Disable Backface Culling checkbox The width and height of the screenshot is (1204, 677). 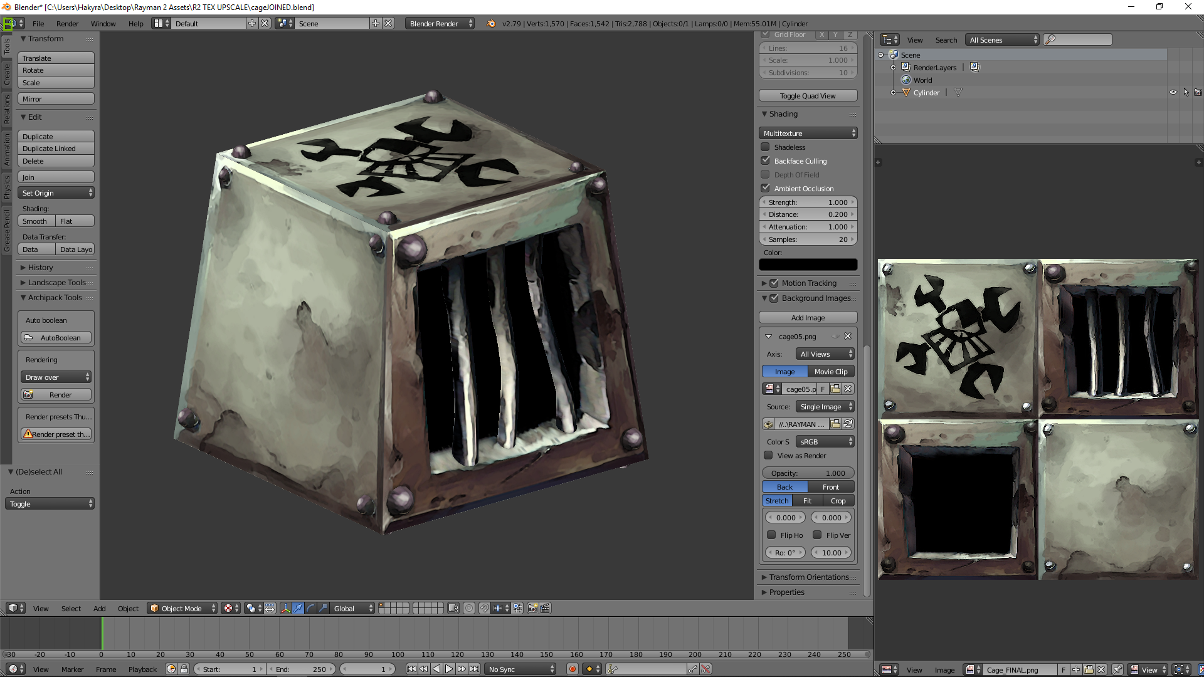[765, 160]
